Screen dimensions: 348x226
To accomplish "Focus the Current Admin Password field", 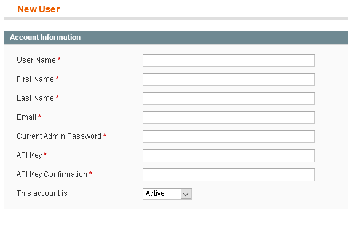I will point(229,136).
